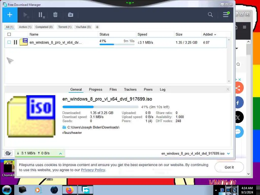Switch to the Progress details tab
Viewport: 260px width, 195px height.
[x=95, y=90]
